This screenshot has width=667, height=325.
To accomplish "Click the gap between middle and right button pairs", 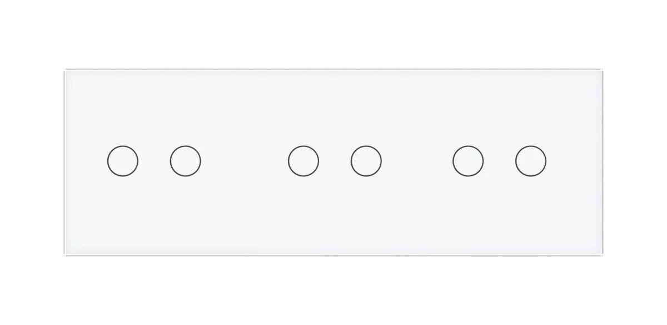I will pos(417,161).
